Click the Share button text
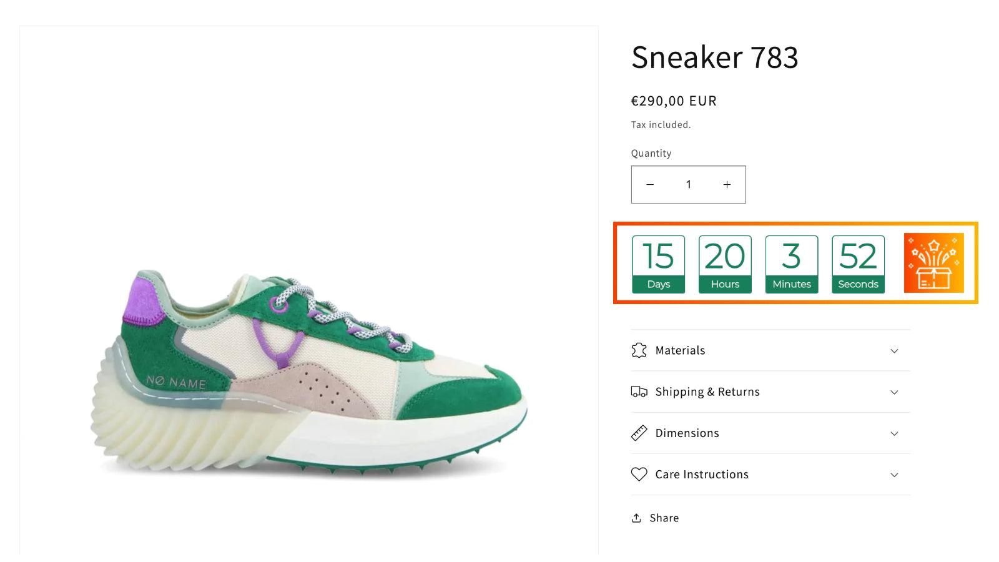 click(x=664, y=518)
